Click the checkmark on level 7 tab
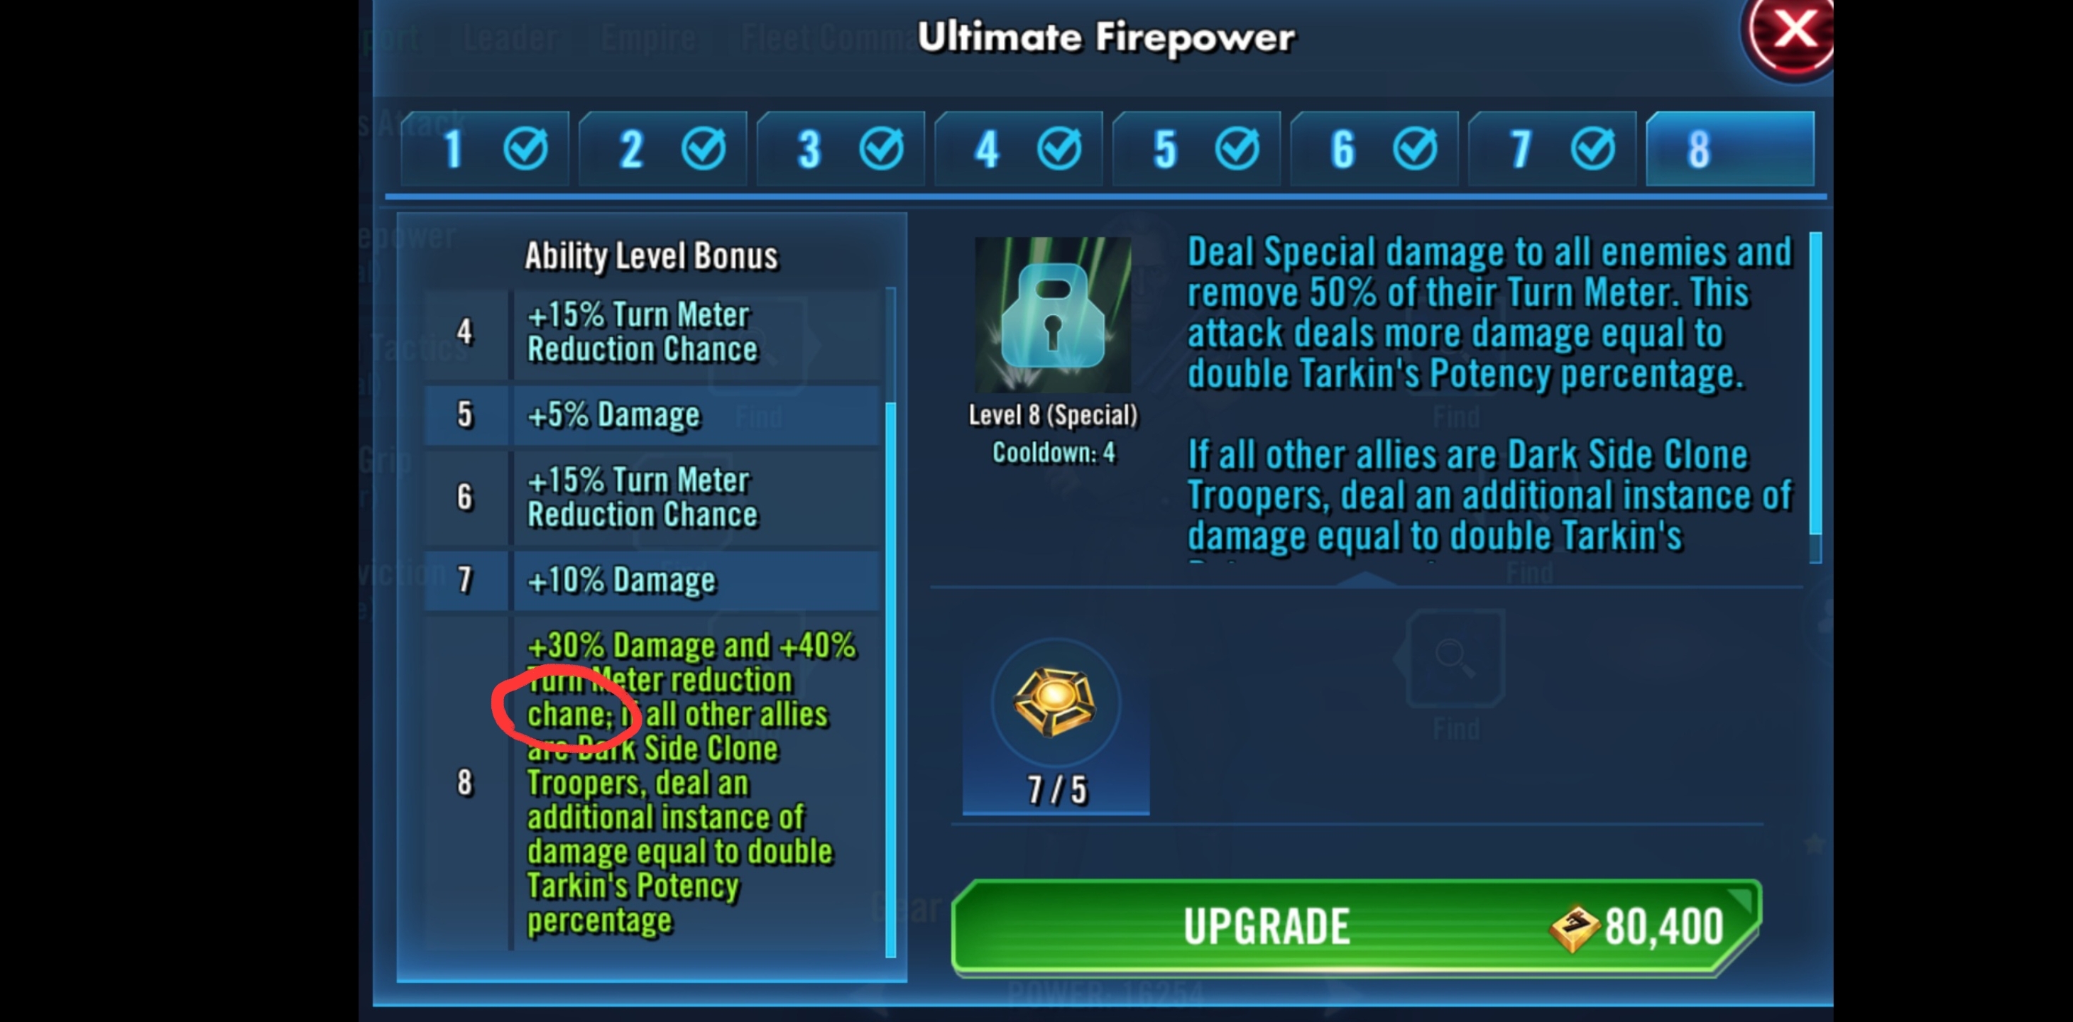 pos(1592,149)
